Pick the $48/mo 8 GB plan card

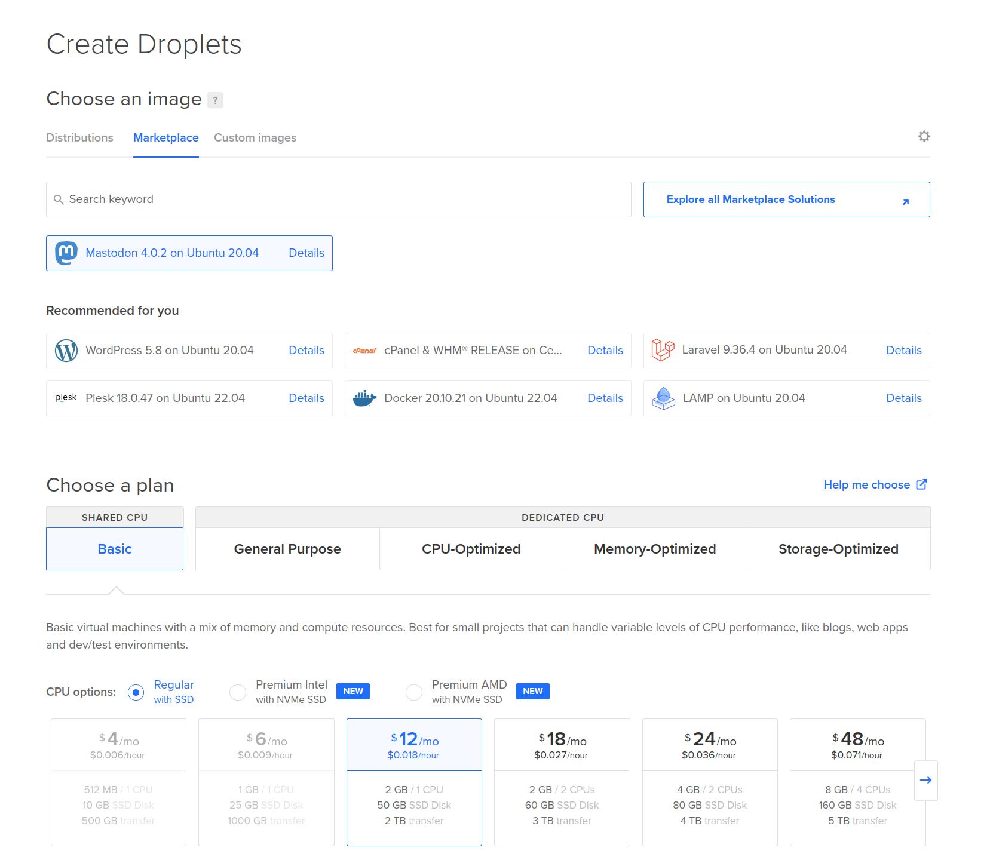(857, 782)
